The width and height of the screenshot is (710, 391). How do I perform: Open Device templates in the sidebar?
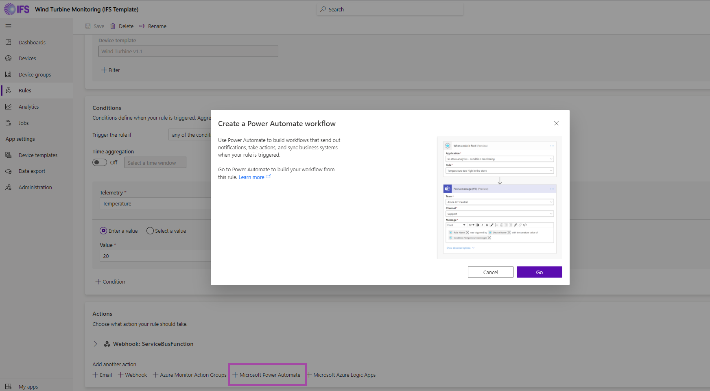pos(38,155)
